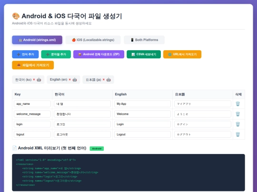
Task: Edit the Korean value 로그아웃 field
Action: point(82,134)
